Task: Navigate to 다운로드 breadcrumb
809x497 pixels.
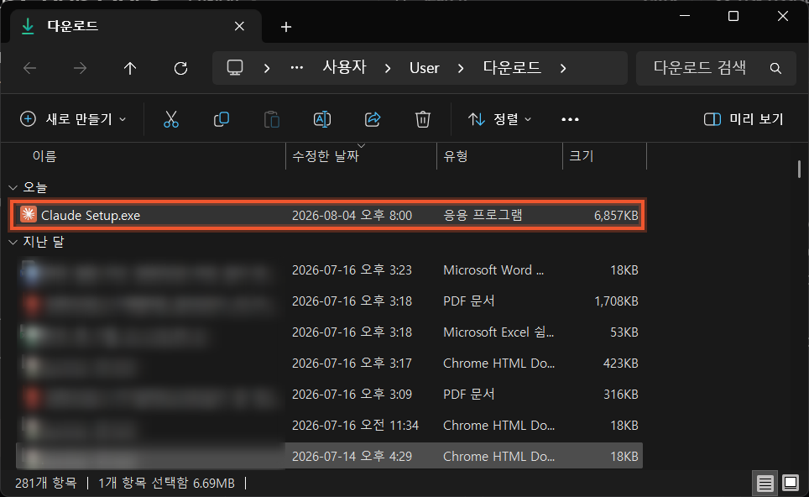Action: tap(512, 67)
